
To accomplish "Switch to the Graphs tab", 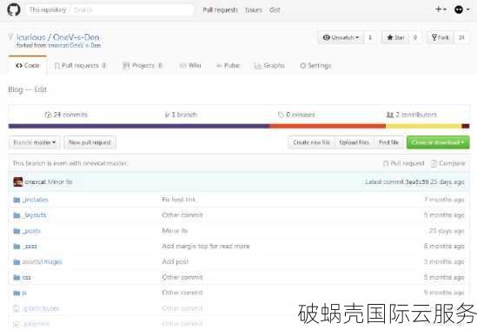I will pos(269,65).
